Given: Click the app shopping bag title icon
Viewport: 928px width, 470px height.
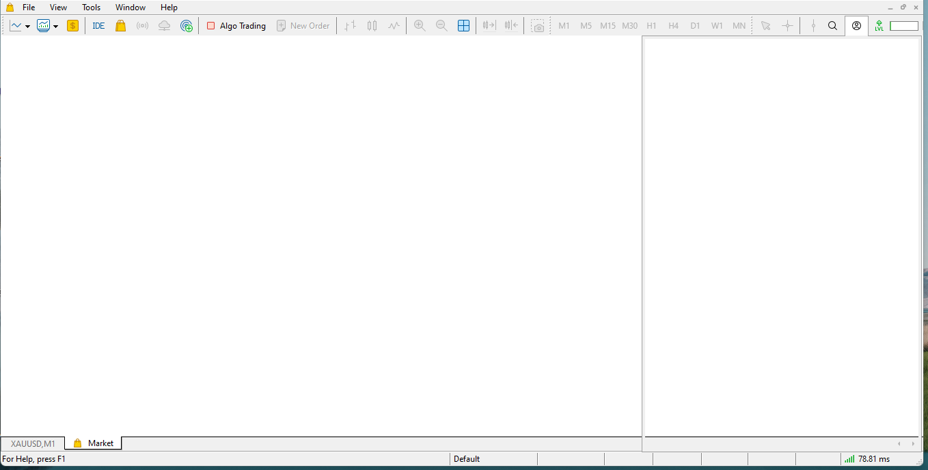Looking at the screenshot, I should (x=10, y=8).
